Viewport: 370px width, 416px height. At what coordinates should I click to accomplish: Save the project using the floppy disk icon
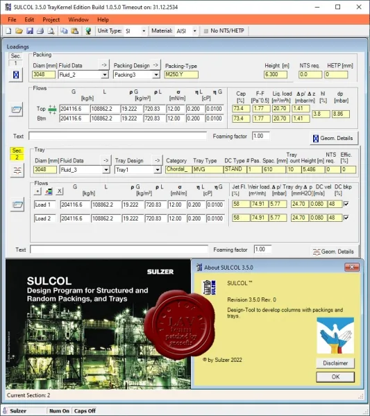pyautogui.click(x=29, y=31)
